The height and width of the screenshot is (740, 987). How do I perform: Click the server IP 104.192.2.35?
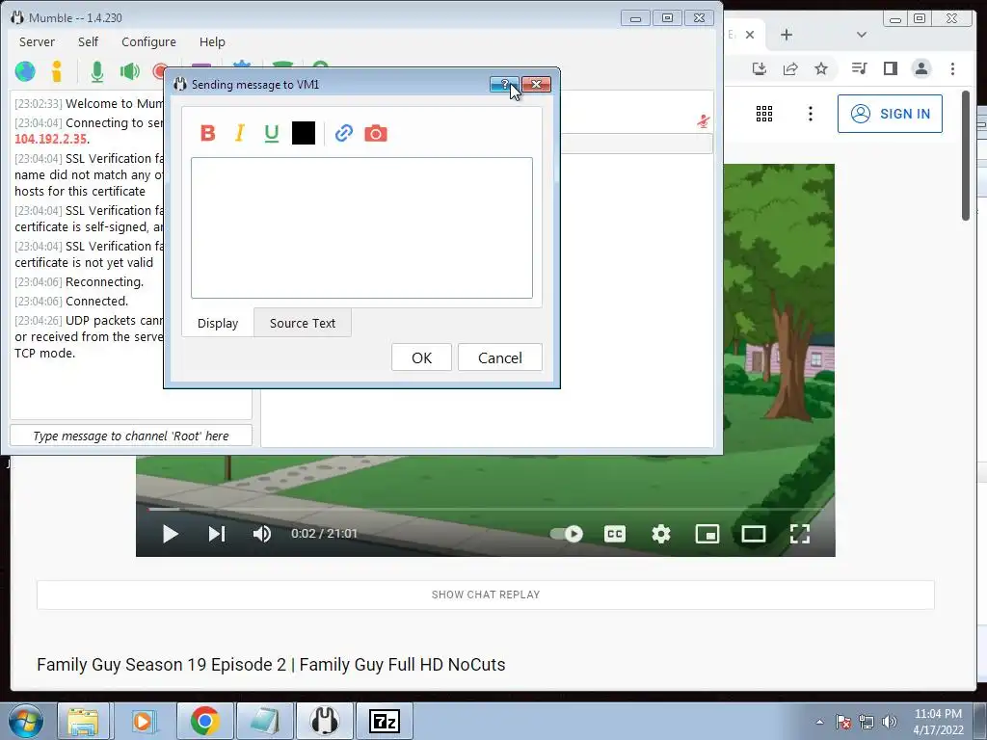click(x=51, y=139)
